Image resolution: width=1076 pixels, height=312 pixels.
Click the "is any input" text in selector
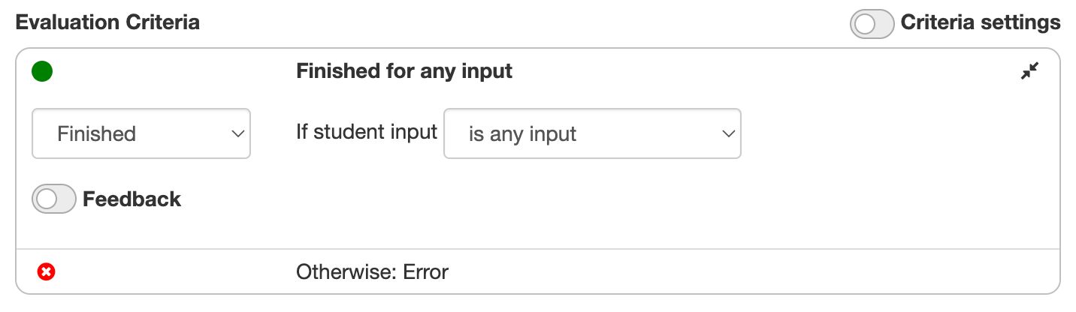click(x=522, y=134)
